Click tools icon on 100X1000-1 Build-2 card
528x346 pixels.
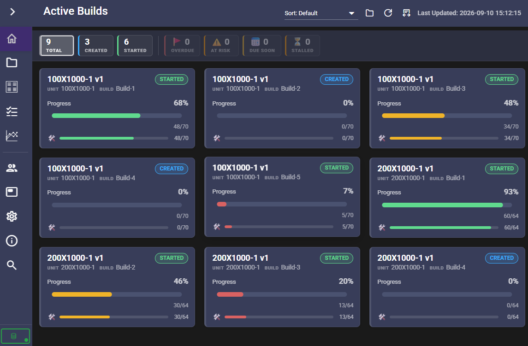click(x=217, y=138)
